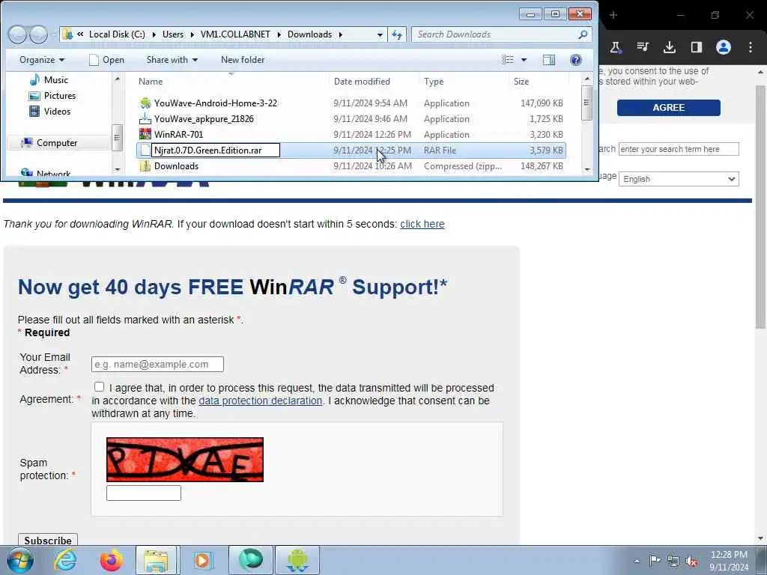This screenshot has height=575, width=767.
Task: Open a new Chrome tab with plus icon
Action: point(613,15)
